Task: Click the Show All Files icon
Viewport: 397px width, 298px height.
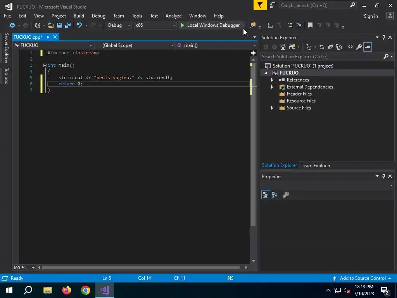Action: [339, 47]
